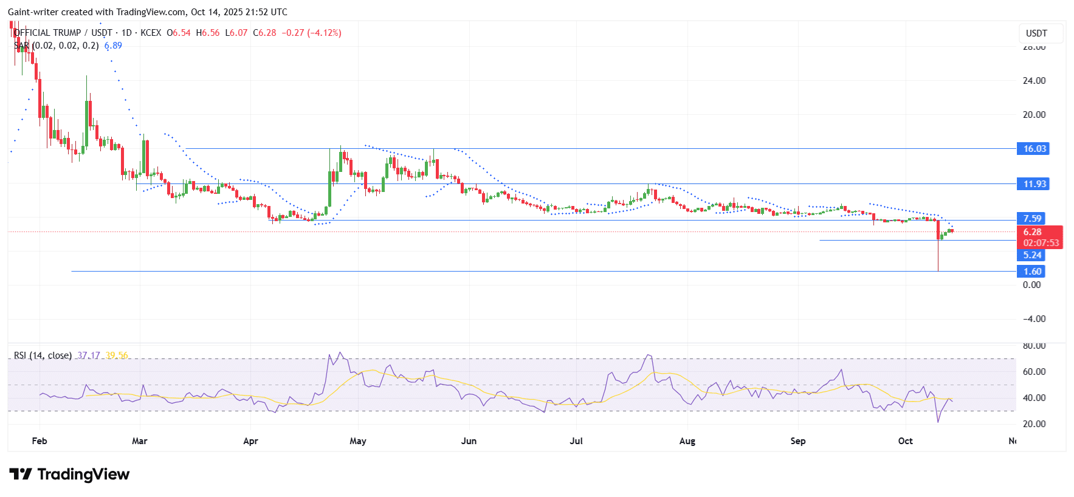Click the 16.03 horizontal line price label
Screen dimensions: 1074x497
pyautogui.click(x=1034, y=149)
